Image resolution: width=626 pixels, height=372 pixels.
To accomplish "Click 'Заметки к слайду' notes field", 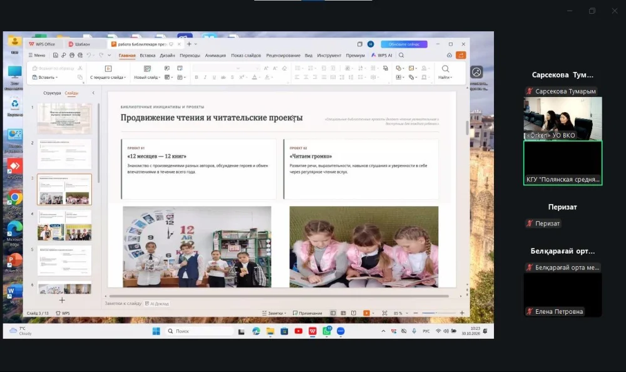I will coord(123,303).
